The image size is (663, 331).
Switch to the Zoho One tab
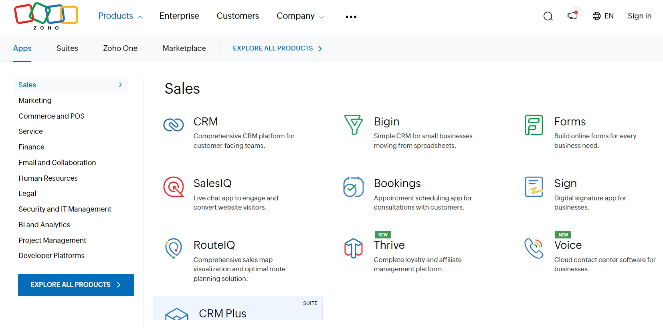pos(120,48)
